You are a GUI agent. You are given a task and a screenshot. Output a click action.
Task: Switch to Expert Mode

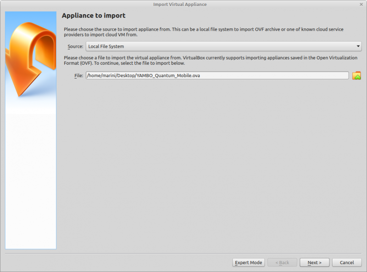click(x=248, y=262)
